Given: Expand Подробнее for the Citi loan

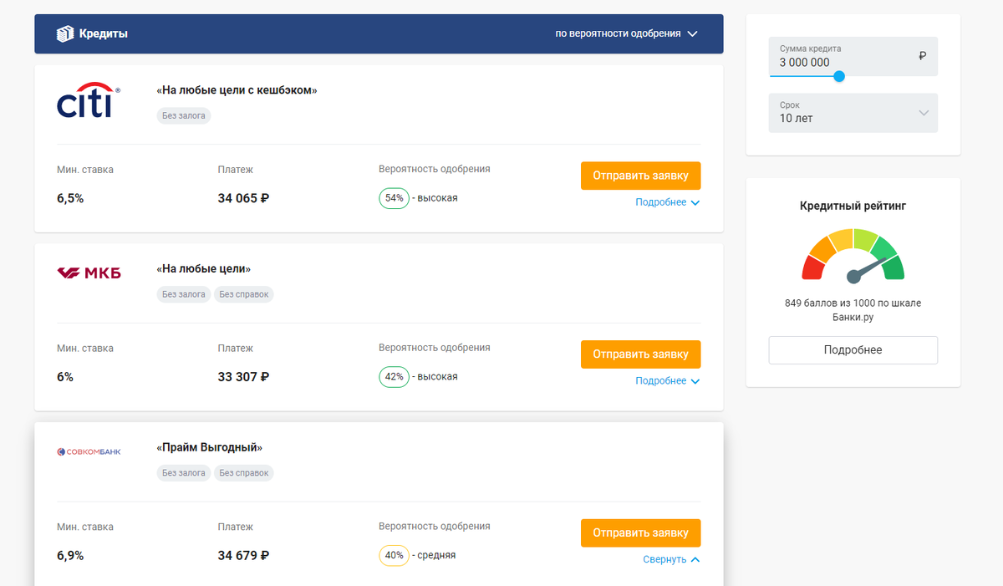Looking at the screenshot, I should tap(667, 202).
